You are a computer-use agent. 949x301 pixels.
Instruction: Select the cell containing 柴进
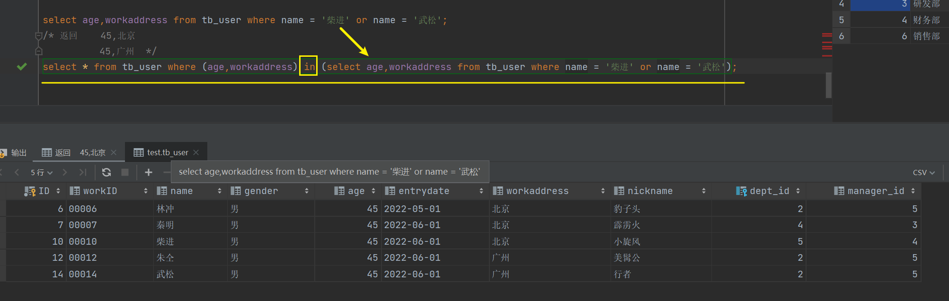(166, 242)
